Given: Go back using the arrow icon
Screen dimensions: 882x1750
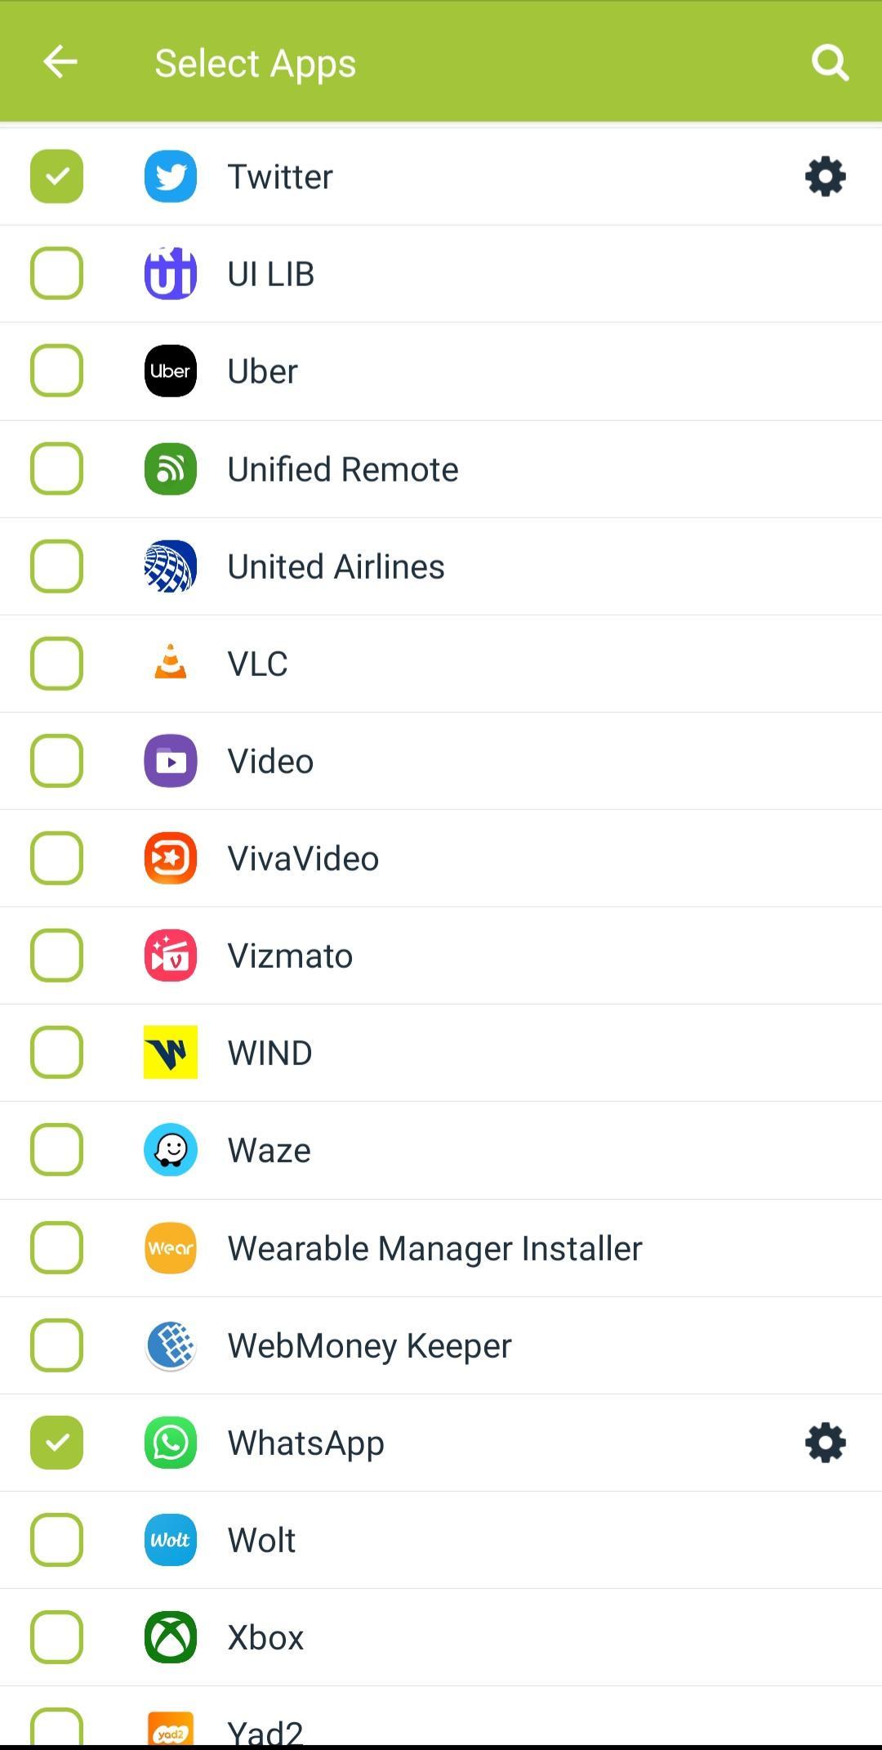Looking at the screenshot, I should 60,62.
